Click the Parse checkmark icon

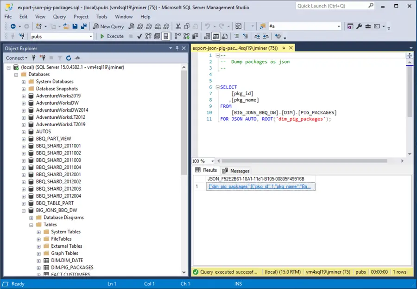click(x=139, y=36)
